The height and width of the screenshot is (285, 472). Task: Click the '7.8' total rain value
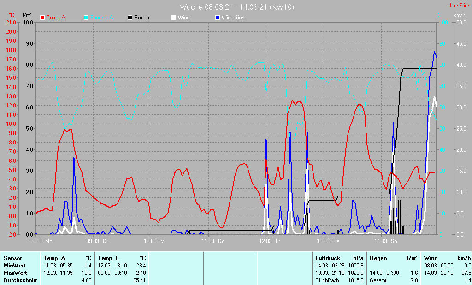(x=414, y=280)
